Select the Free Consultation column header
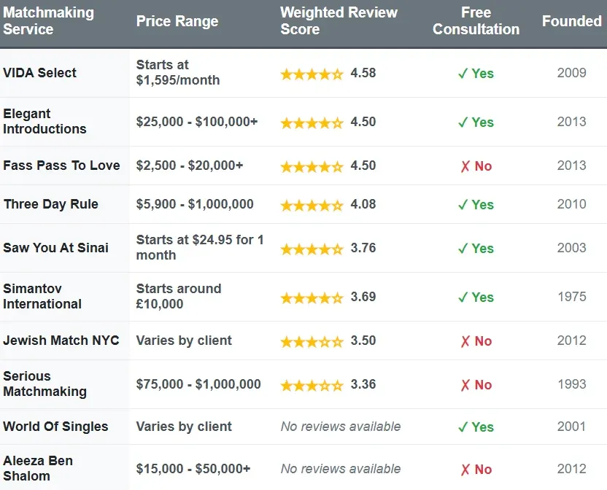This screenshot has height=490, width=607. (476, 21)
